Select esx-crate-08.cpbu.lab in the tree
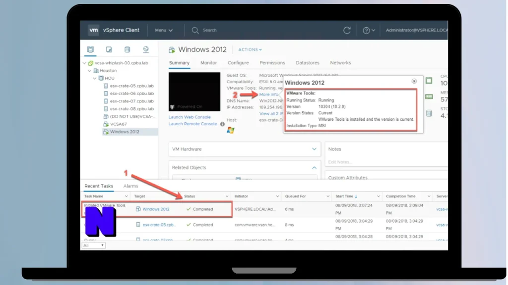Viewport: 508px width, 285px height. click(131, 109)
